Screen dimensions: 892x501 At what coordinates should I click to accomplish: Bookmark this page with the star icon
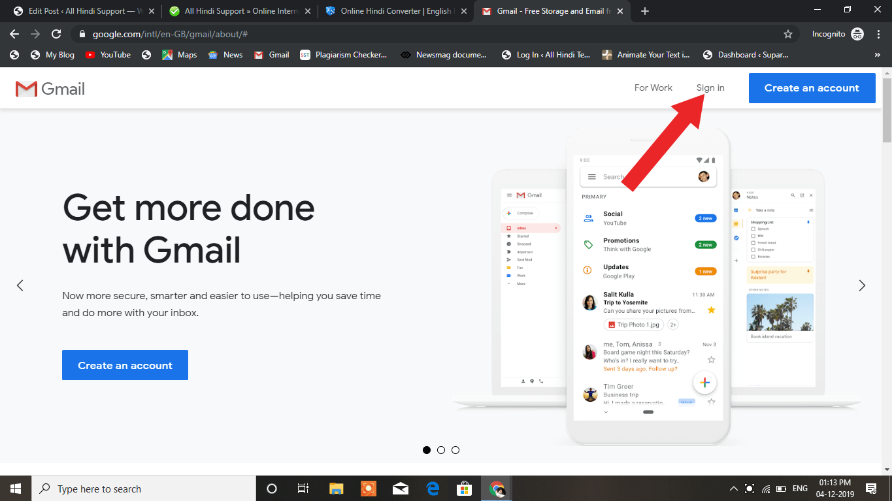click(788, 34)
